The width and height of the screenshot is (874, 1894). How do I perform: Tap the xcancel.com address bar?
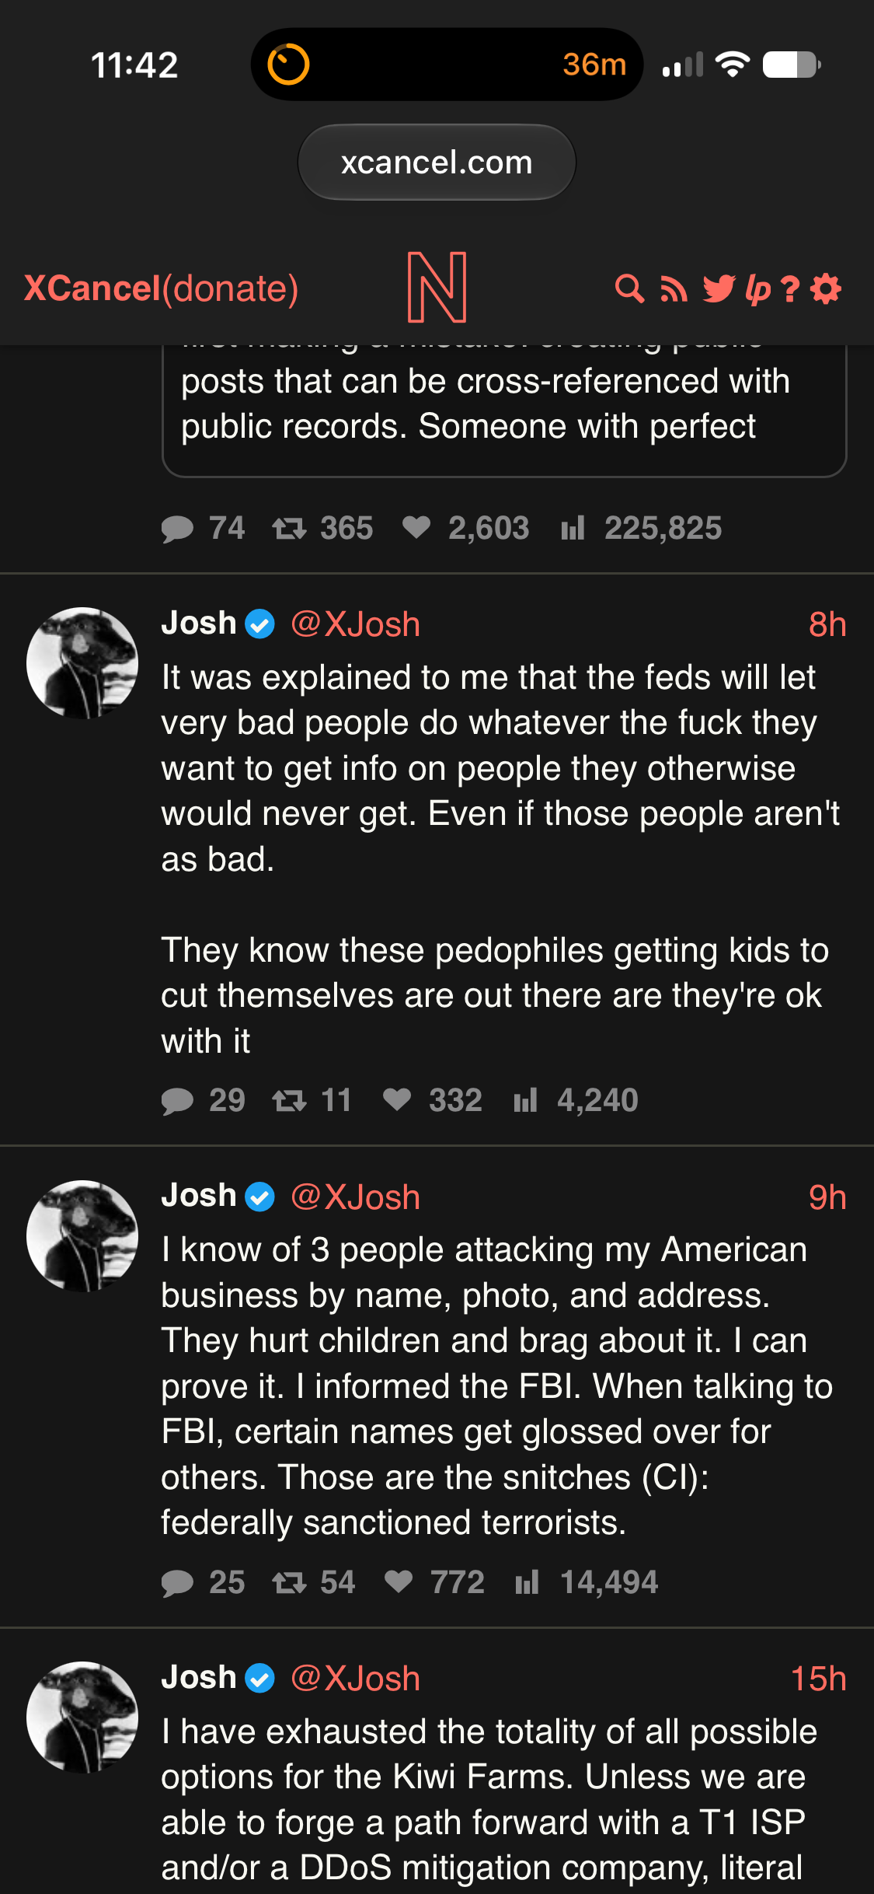[x=437, y=162]
